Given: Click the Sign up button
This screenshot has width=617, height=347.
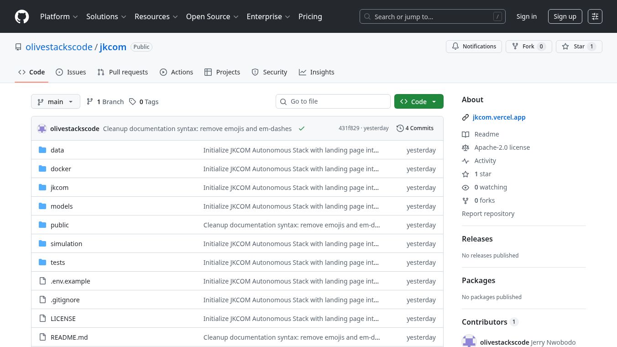Looking at the screenshot, I should click(565, 16).
